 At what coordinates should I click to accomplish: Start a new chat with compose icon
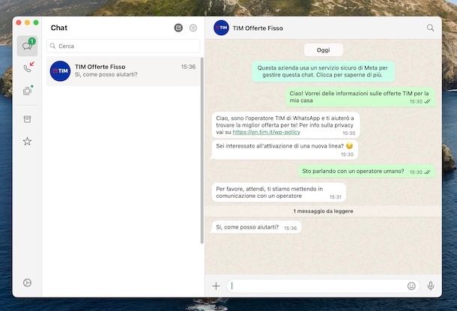[x=178, y=28]
